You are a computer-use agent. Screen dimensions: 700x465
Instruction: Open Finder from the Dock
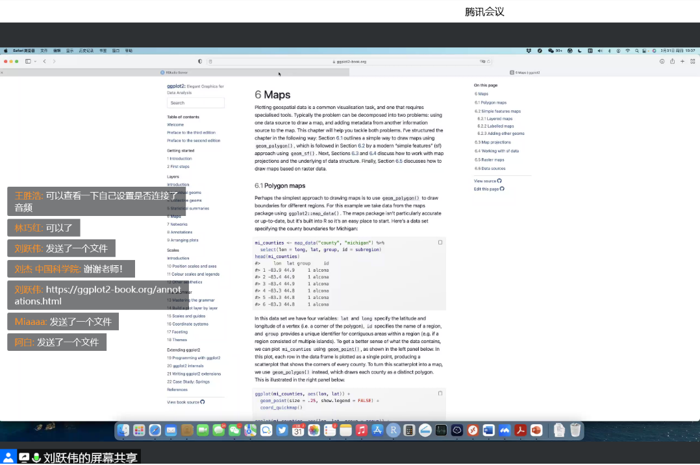tap(123, 430)
